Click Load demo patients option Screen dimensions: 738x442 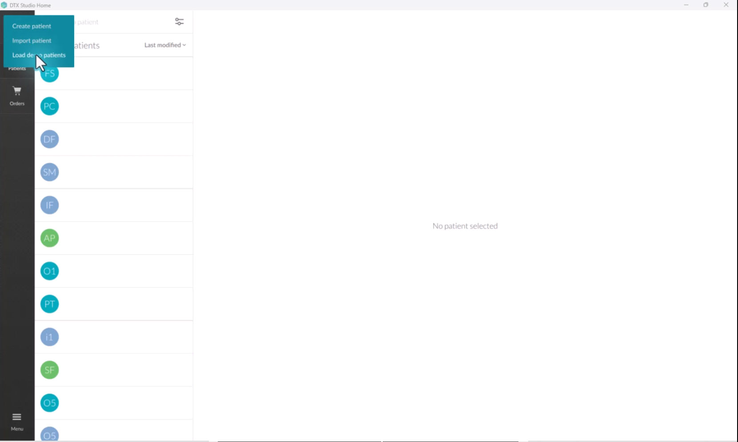(x=39, y=55)
